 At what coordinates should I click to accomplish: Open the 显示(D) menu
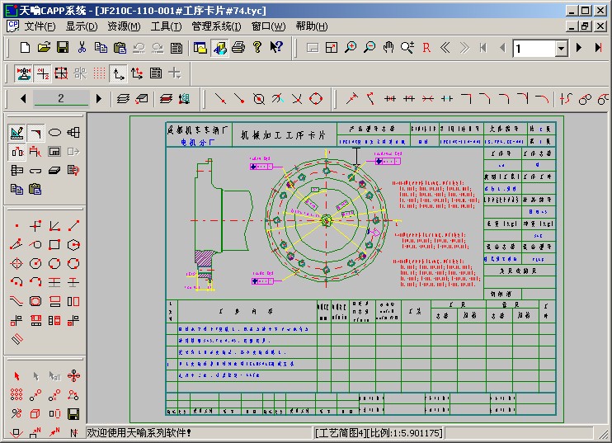tap(81, 26)
